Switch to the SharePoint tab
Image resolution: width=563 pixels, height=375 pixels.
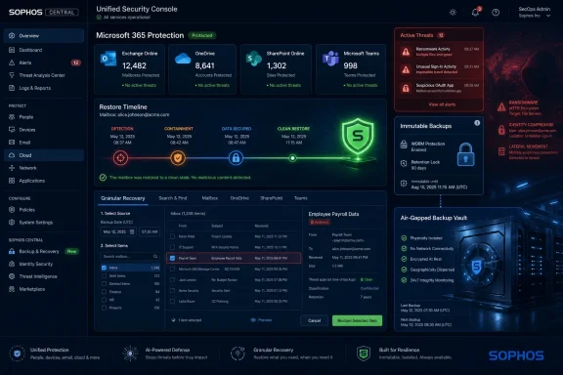(271, 198)
